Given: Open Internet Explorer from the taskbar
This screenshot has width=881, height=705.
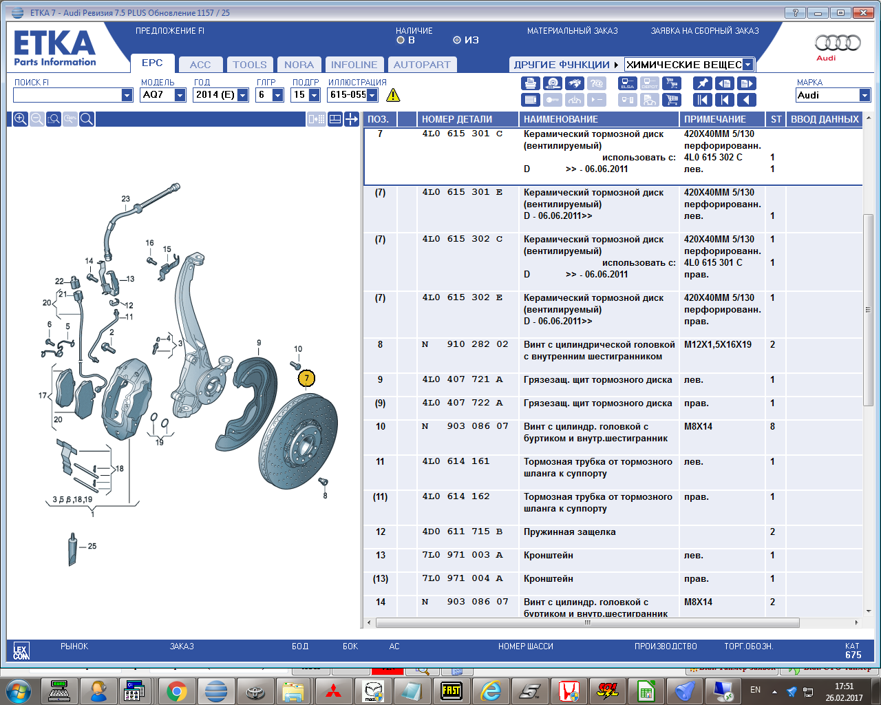Looking at the screenshot, I should click(x=490, y=691).
